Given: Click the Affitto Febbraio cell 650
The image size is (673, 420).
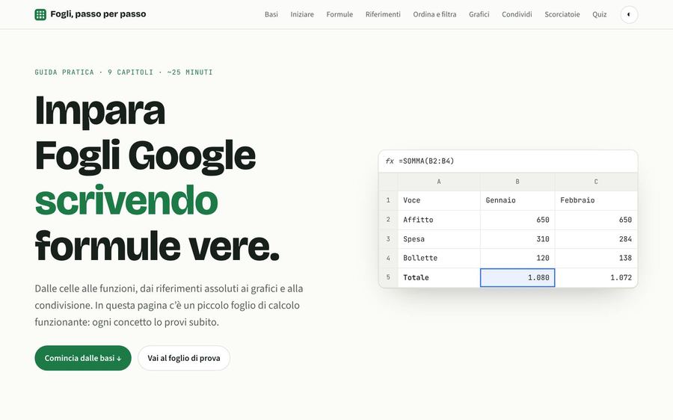Looking at the screenshot, I should (596, 220).
